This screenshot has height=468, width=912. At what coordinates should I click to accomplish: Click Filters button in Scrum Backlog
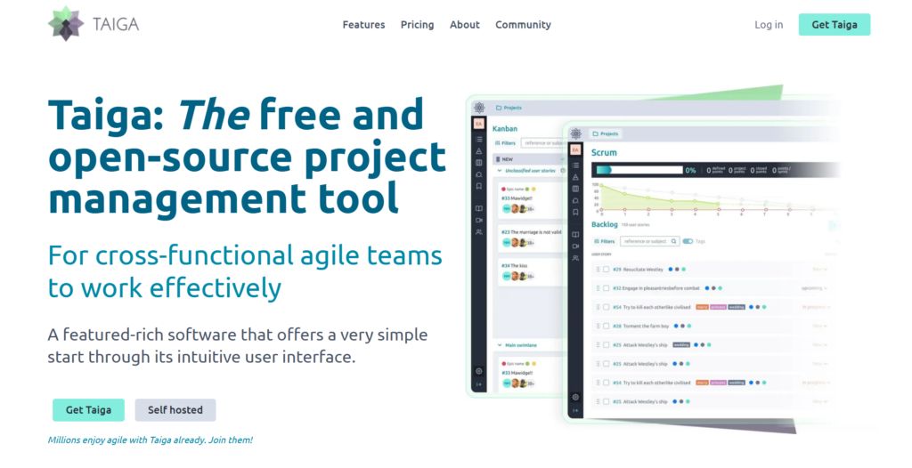pyautogui.click(x=605, y=241)
